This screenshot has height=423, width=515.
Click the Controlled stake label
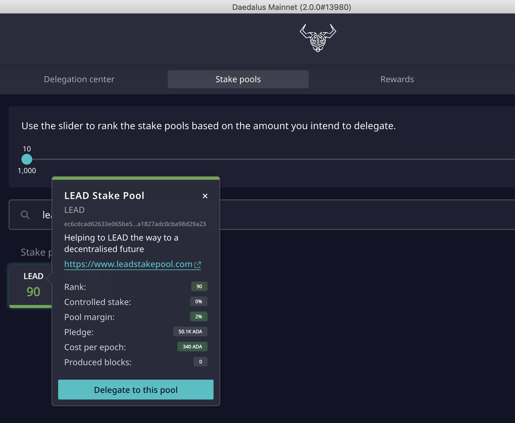point(97,302)
